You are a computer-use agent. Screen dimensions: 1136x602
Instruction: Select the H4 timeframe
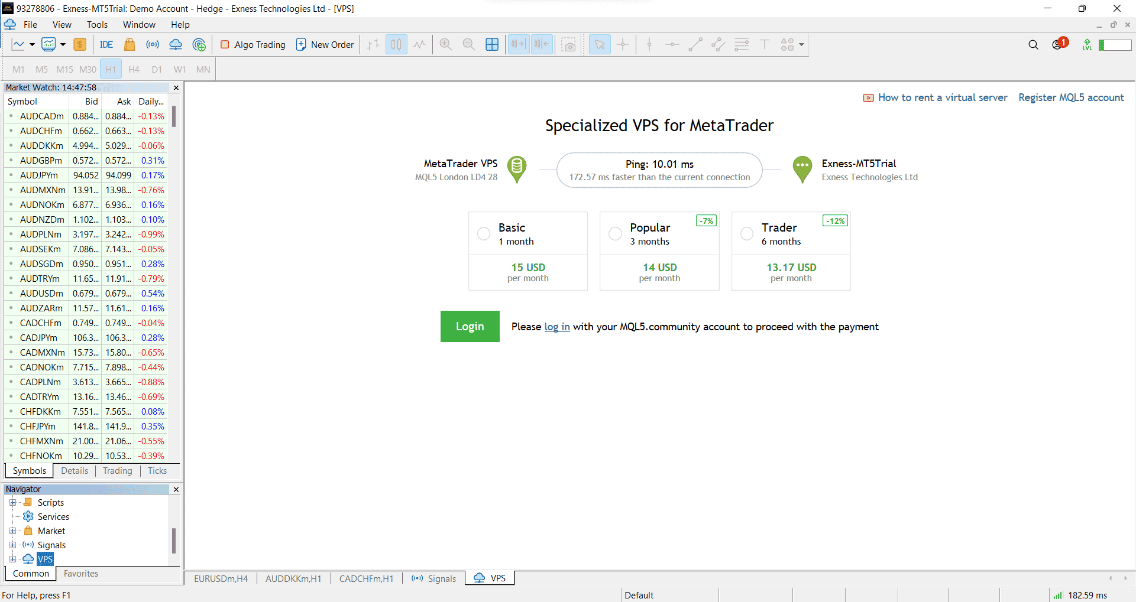click(x=134, y=69)
